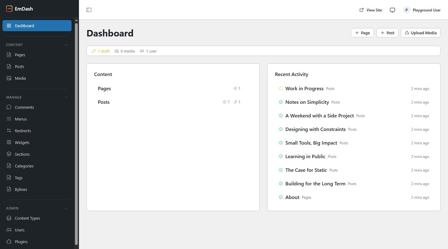Open the Tags section via its icon
Image resolution: width=448 pixels, height=249 pixels.
pos(9,178)
